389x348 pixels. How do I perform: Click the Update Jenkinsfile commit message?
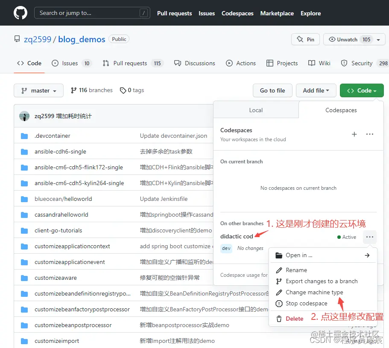164,199
